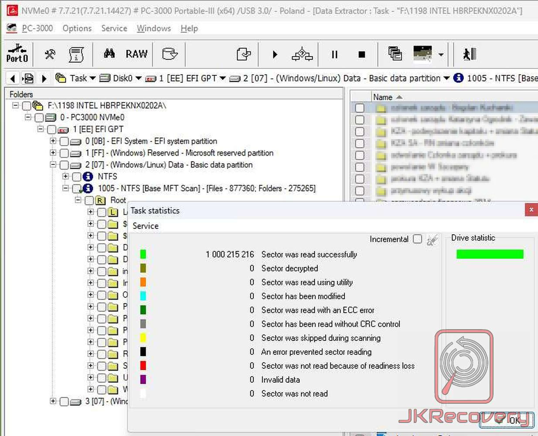The width and height of the screenshot is (538, 436).
Task: Click the yellow 'skipped during scanning' swatch
Action: tap(143, 338)
